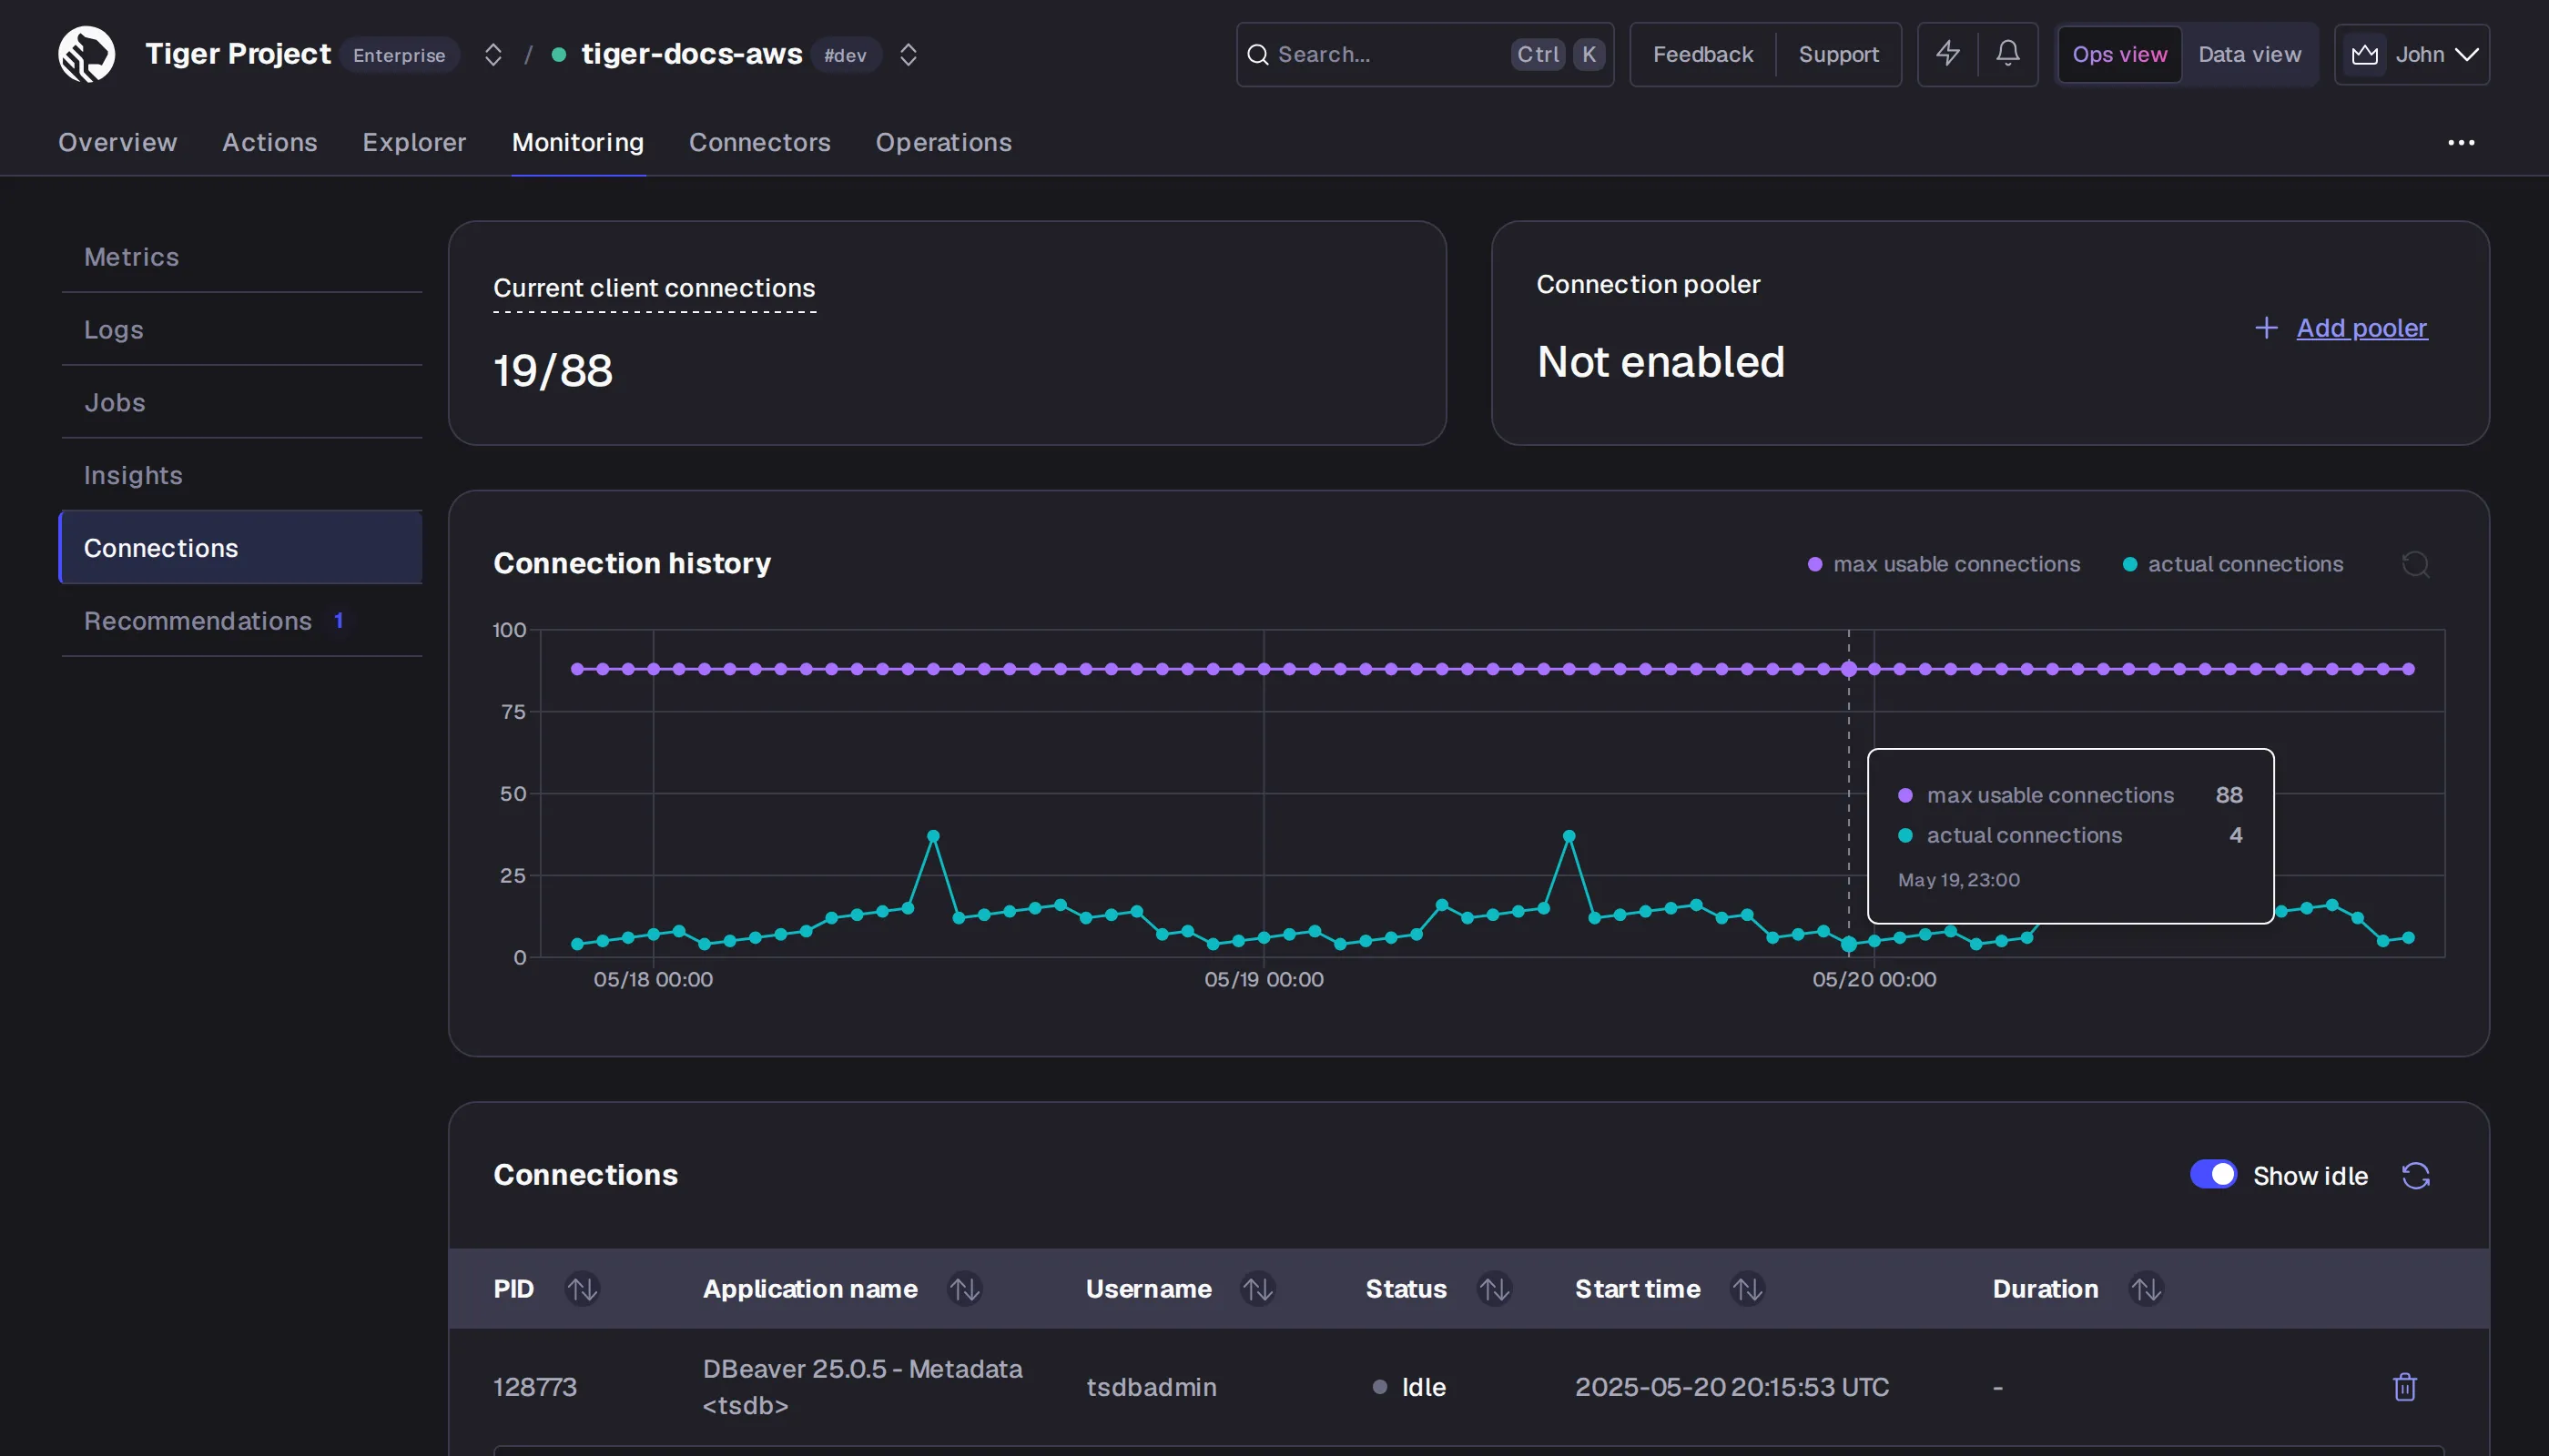Switch to Ops view
The width and height of the screenshot is (2549, 1456).
pos(2118,54)
